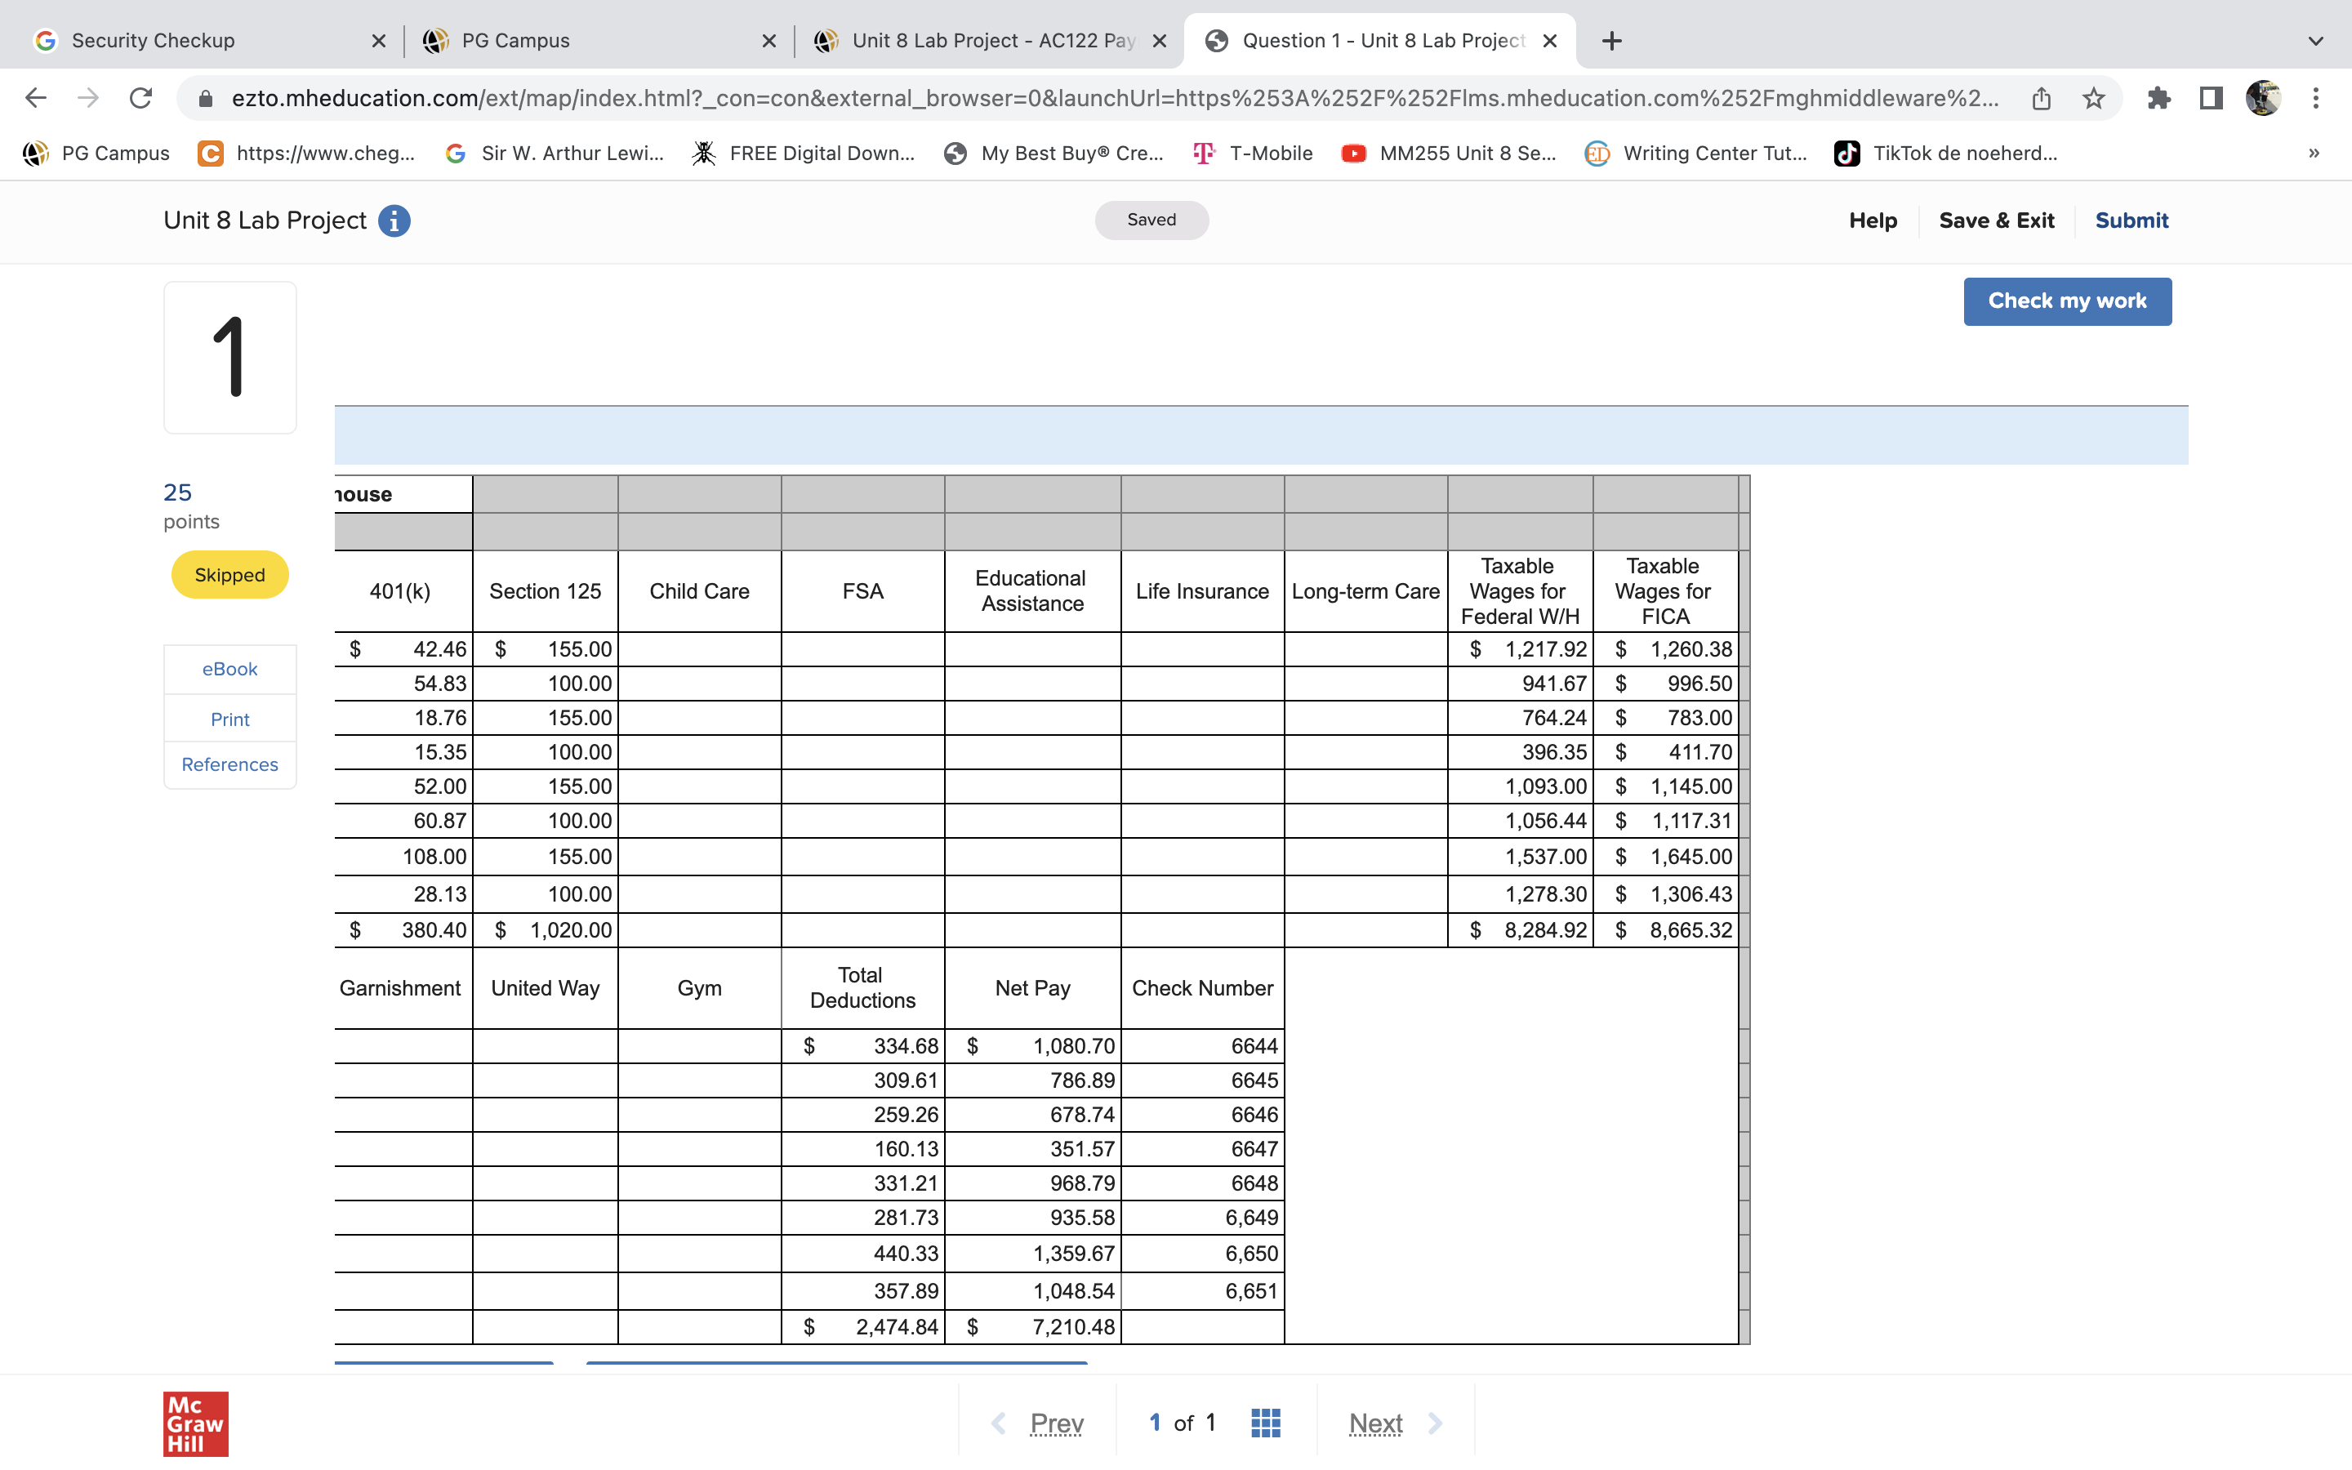This screenshot has height=1470, width=2352.
Task: Click the Submit link
Action: (2131, 220)
